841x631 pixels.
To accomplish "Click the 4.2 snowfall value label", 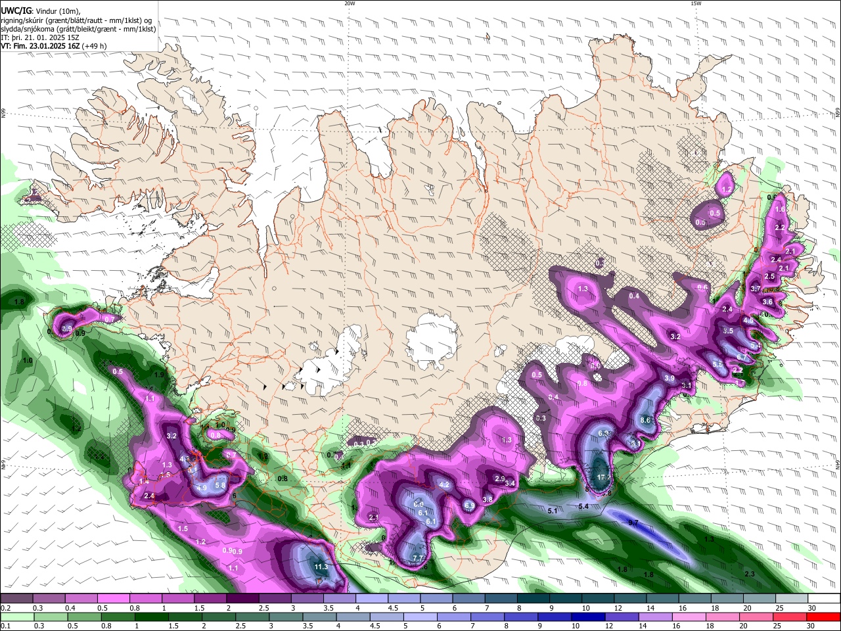I will 443,485.
